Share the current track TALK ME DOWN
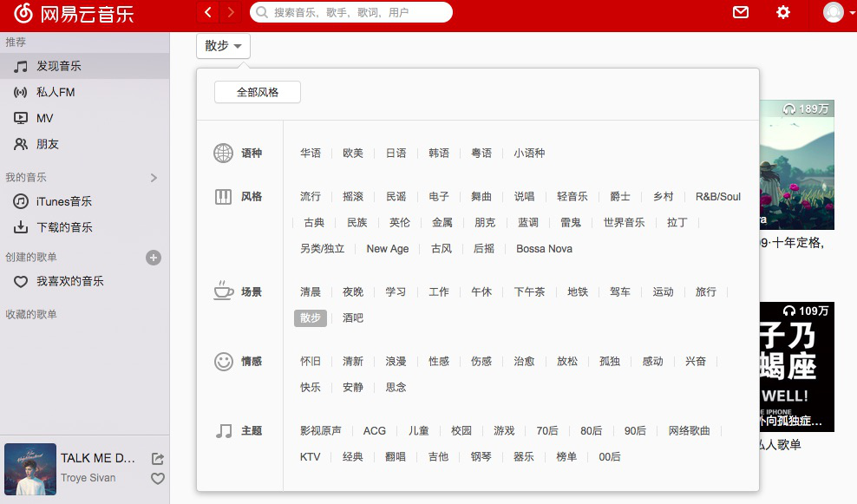The height and width of the screenshot is (504, 857). point(157,458)
